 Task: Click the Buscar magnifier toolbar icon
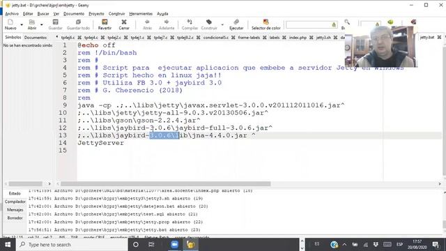point(347,22)
